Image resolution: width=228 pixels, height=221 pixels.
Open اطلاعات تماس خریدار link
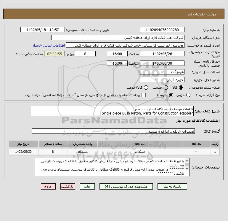tap(49, 45)
